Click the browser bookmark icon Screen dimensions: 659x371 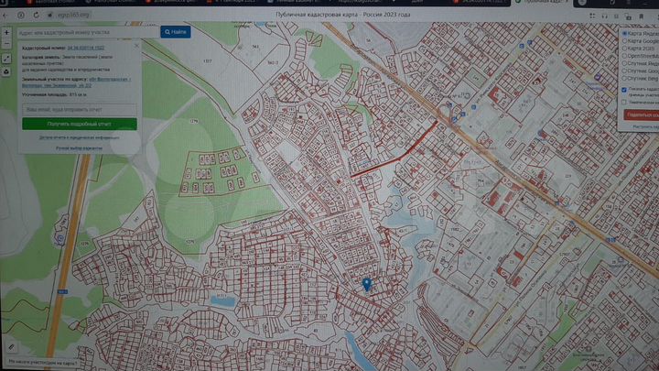tap(641, 16)
